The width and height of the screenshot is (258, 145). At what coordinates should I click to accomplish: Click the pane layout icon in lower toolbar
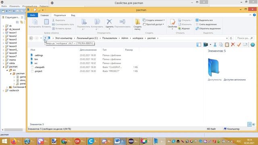199,45
